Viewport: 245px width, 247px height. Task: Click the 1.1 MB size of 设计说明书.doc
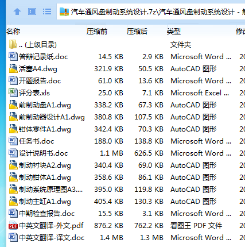[111, 153]
